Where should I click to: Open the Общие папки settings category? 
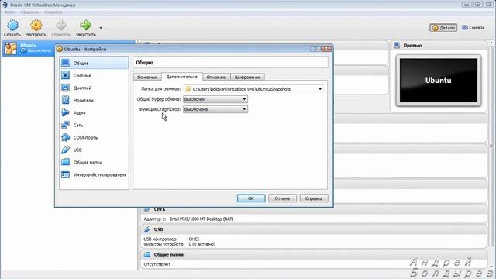click(95, 162)
